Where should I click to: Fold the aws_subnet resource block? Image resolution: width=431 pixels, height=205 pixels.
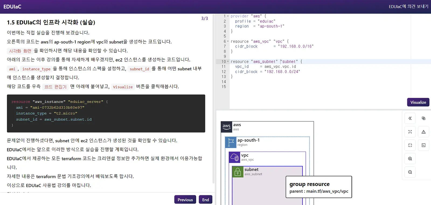coord(228,61)
